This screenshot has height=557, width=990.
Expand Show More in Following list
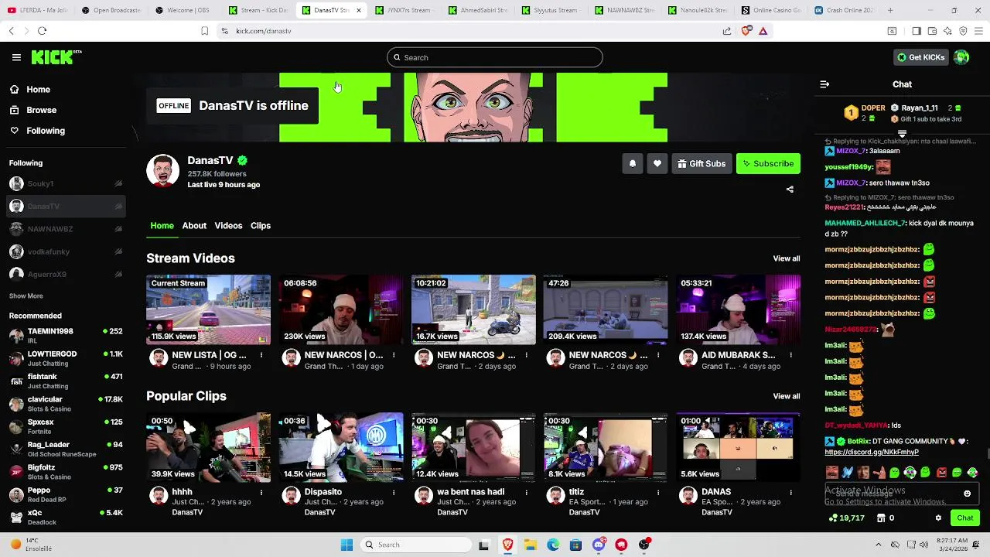26,296
